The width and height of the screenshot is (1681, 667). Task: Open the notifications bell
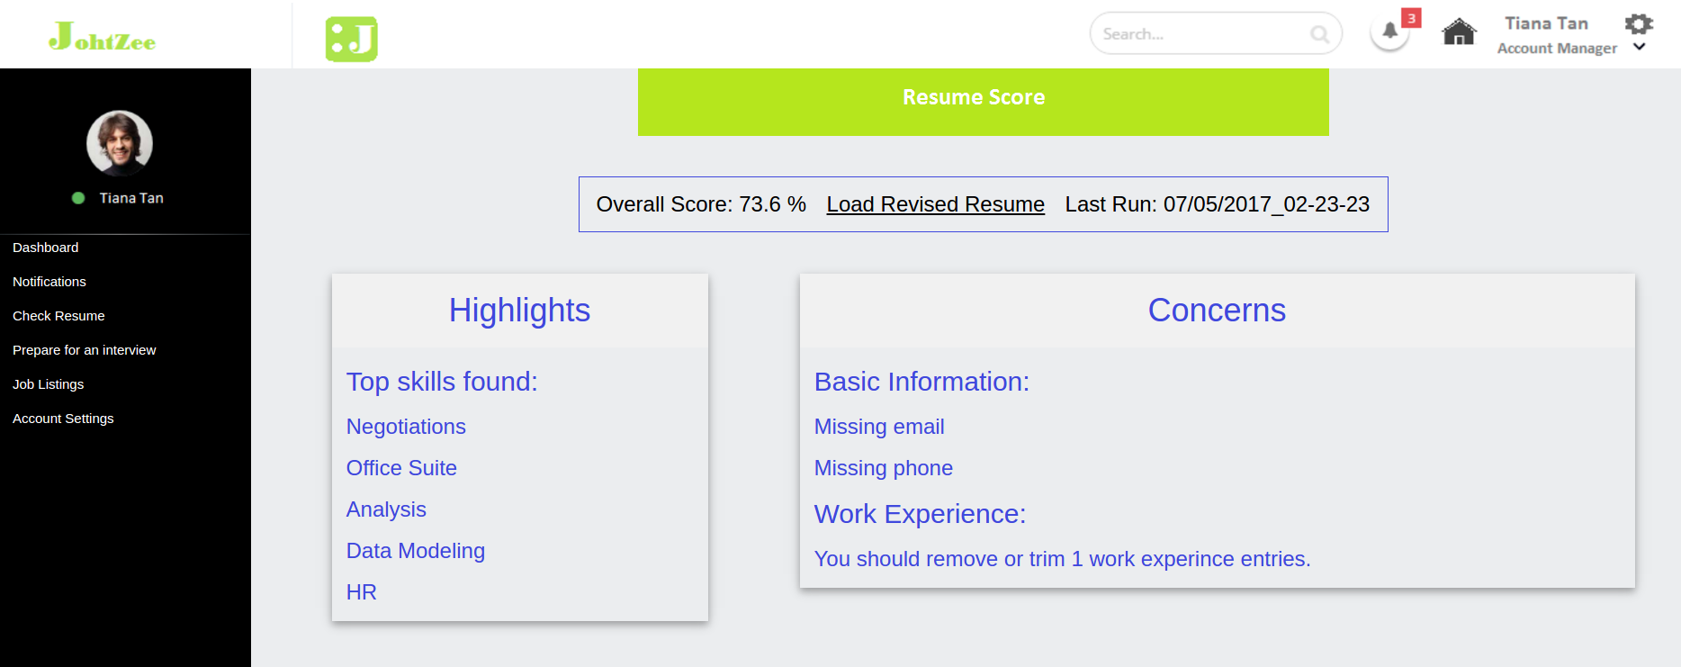point(1389,32)
